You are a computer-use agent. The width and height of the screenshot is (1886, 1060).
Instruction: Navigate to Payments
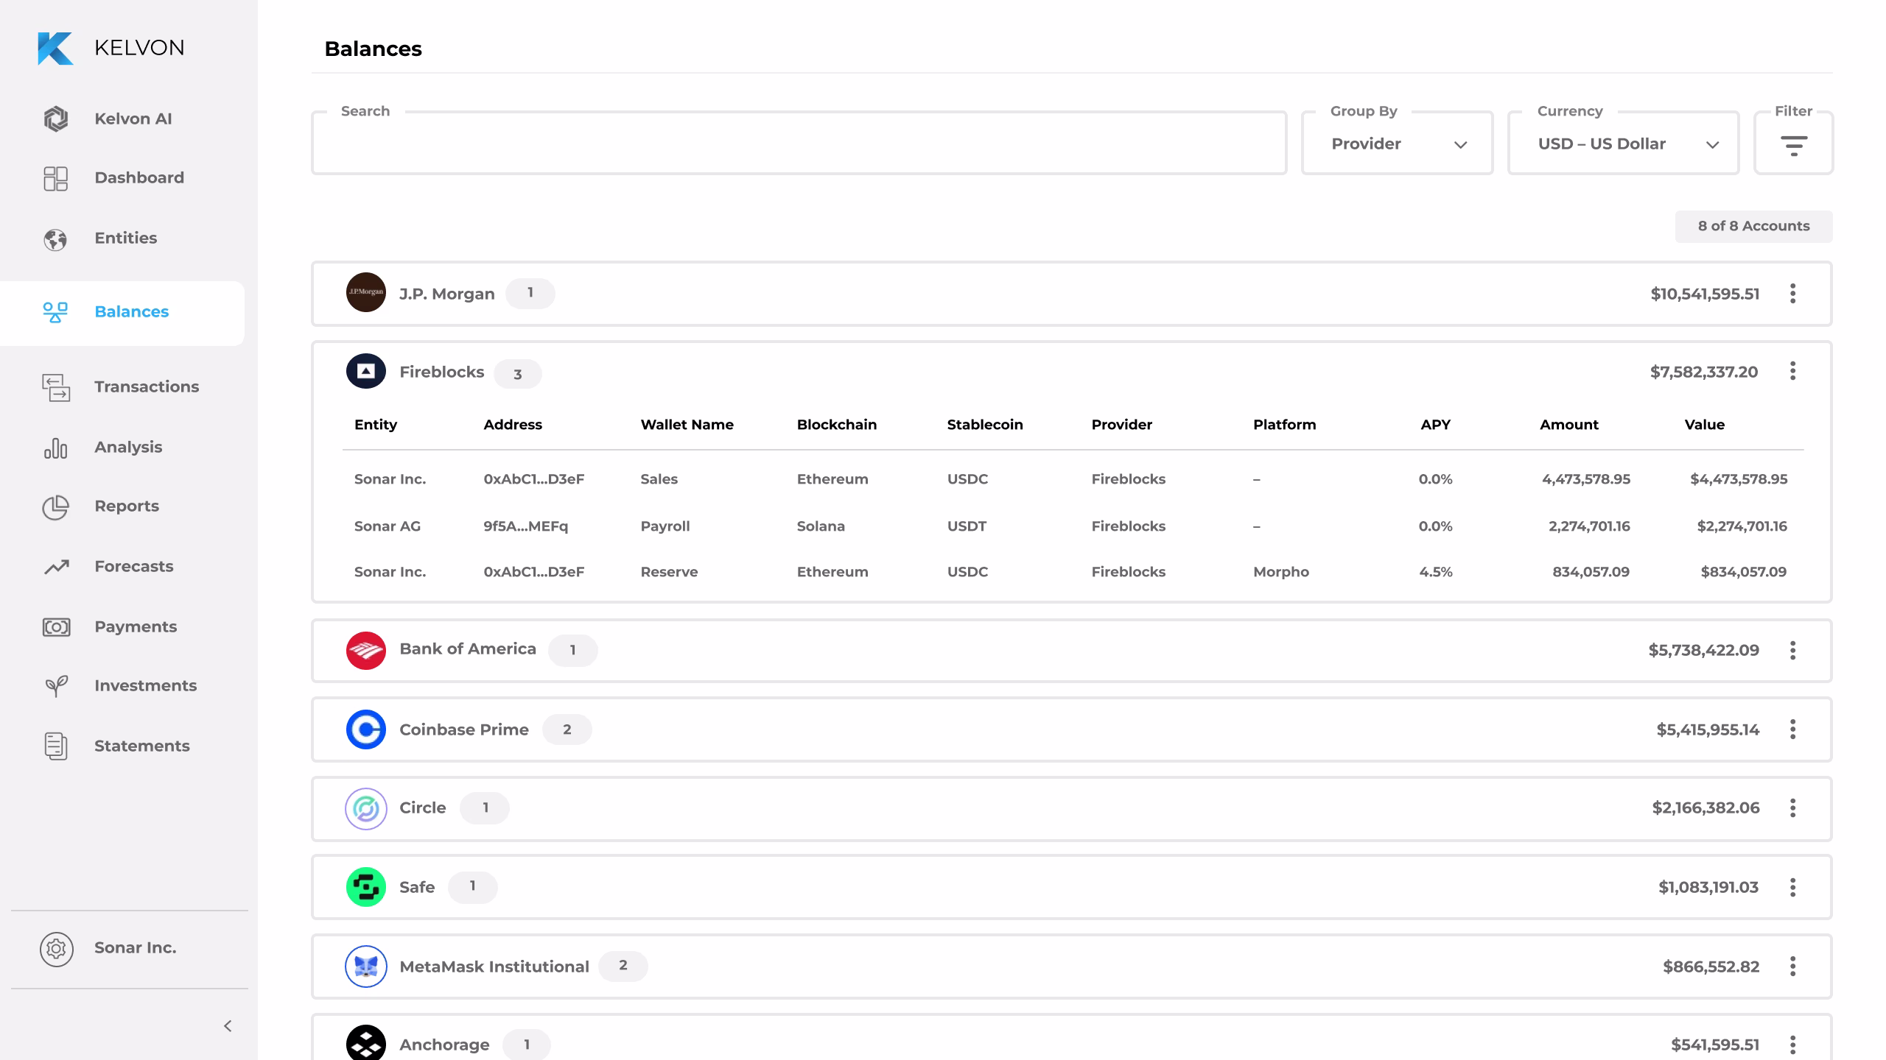(x=136, y=626)
